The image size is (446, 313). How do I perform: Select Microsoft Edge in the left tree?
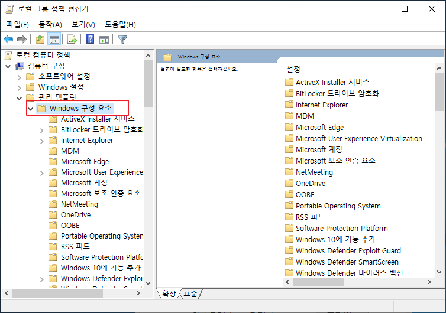(85, 162)
